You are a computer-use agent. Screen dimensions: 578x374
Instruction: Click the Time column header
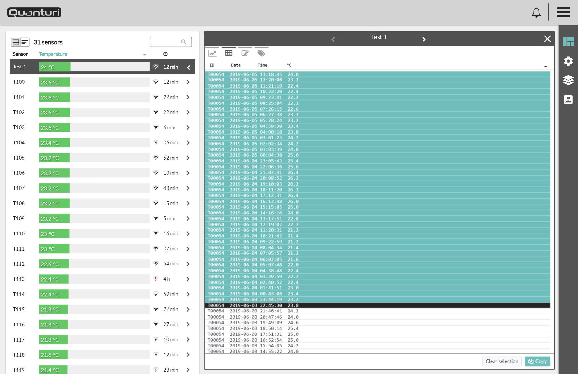tap(262, 65)
